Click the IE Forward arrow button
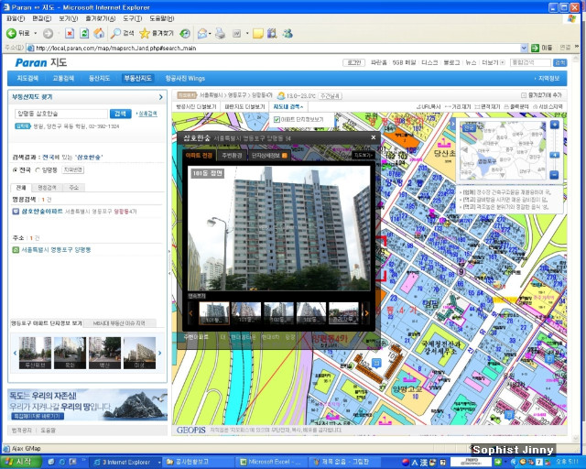 48,34
